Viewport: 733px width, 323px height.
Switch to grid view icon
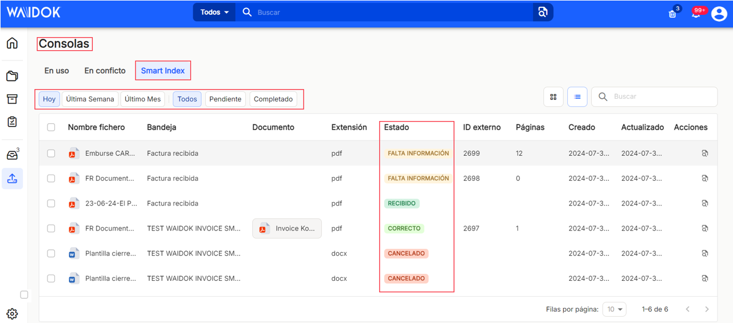553,97
